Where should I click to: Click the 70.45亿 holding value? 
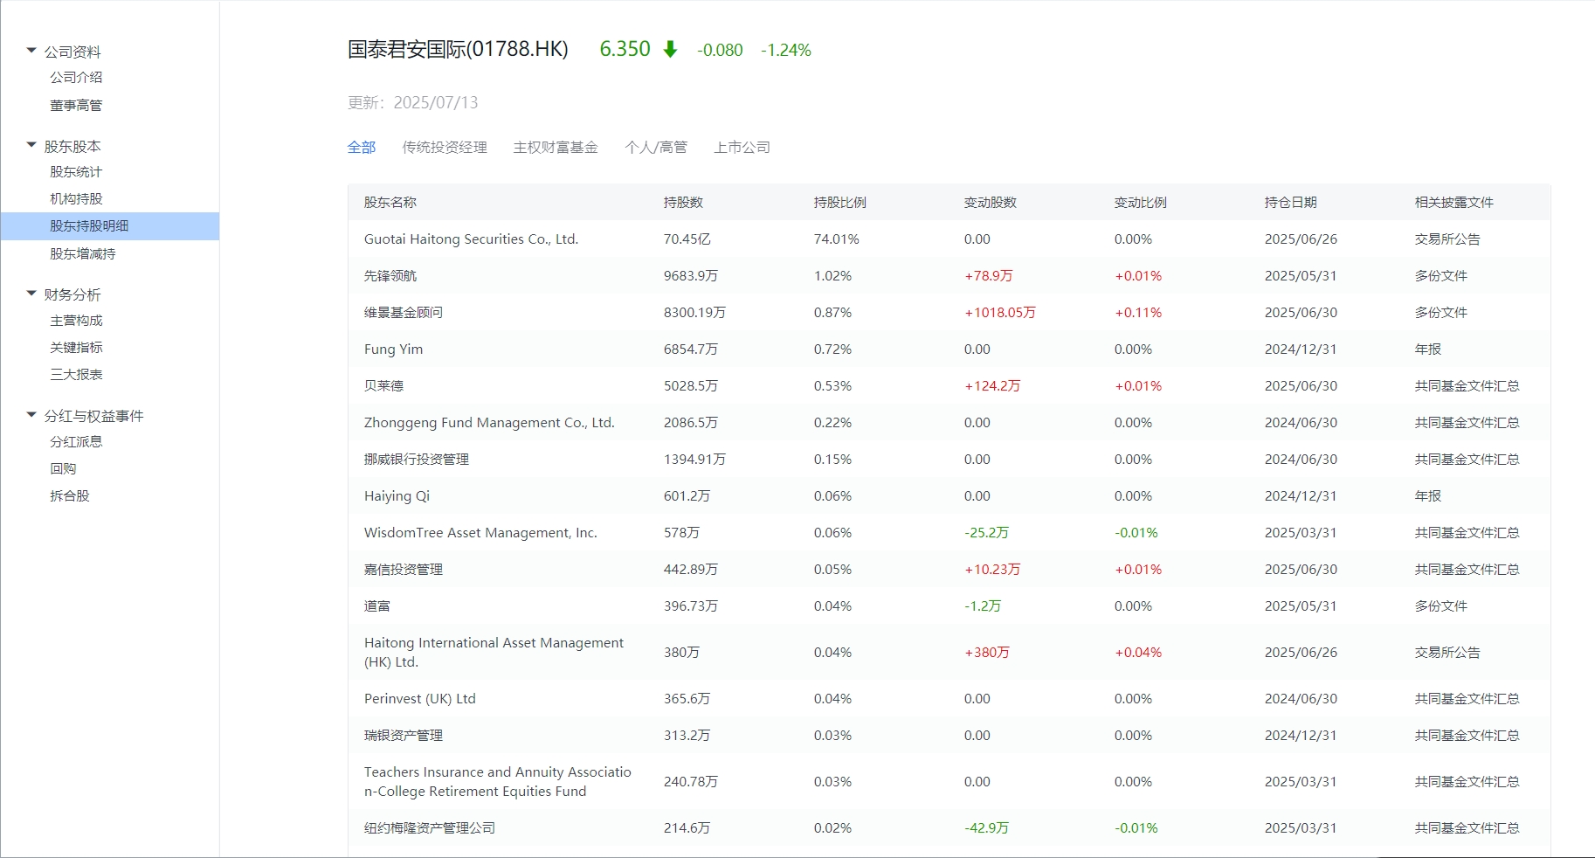click(x=687, y=239)
